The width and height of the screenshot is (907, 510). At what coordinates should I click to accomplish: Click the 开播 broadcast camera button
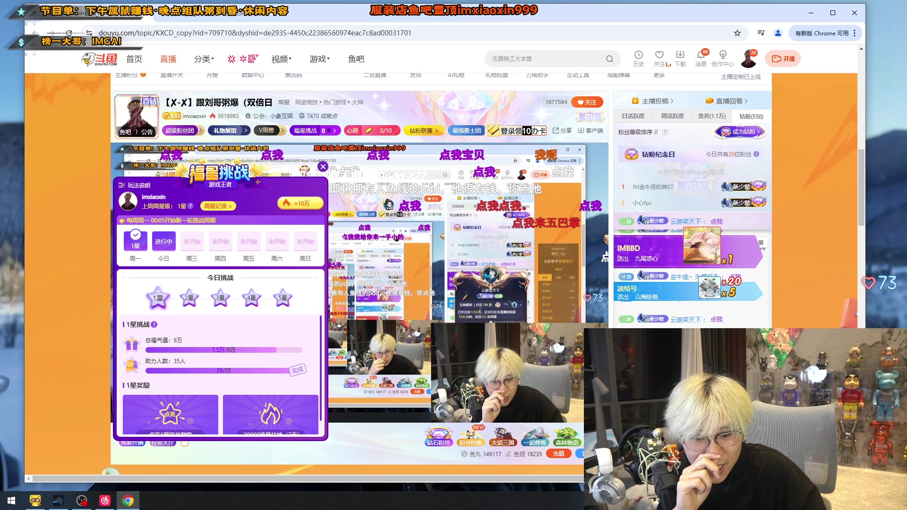[x=782, y=58]
